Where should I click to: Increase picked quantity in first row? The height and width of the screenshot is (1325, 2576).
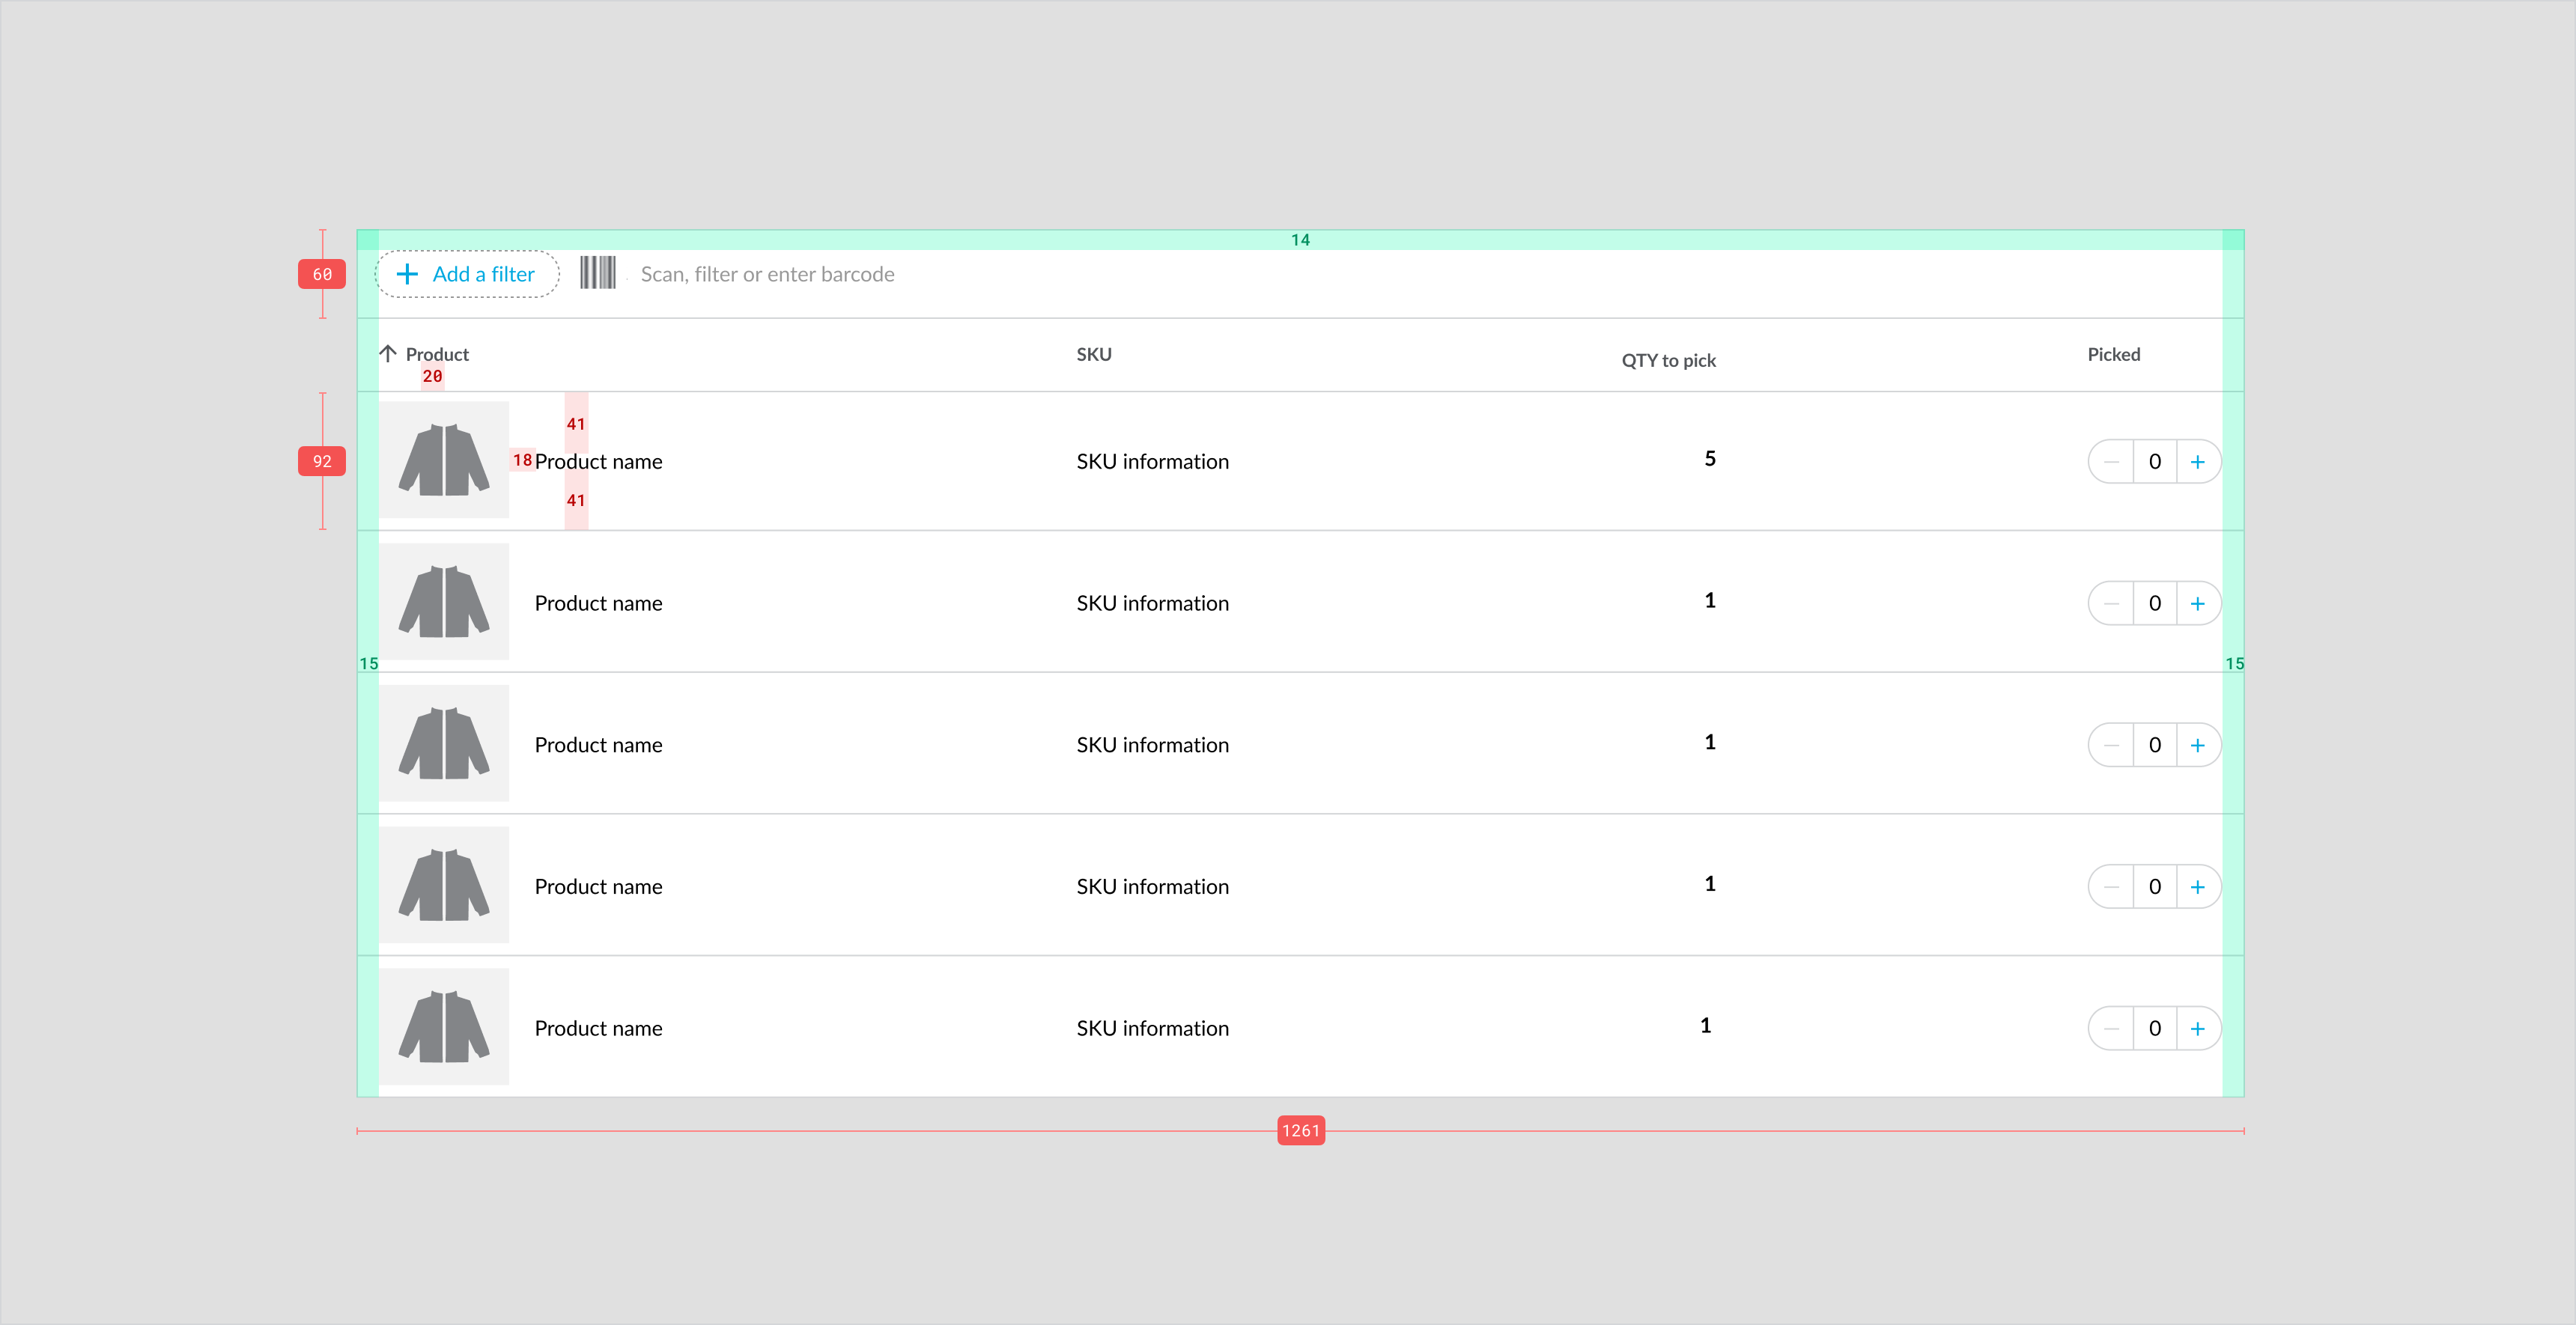(x=2197, y=462)
